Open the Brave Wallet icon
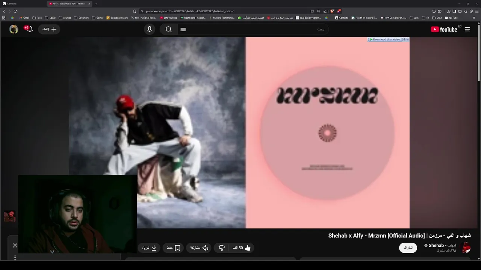 click(460, 11)
